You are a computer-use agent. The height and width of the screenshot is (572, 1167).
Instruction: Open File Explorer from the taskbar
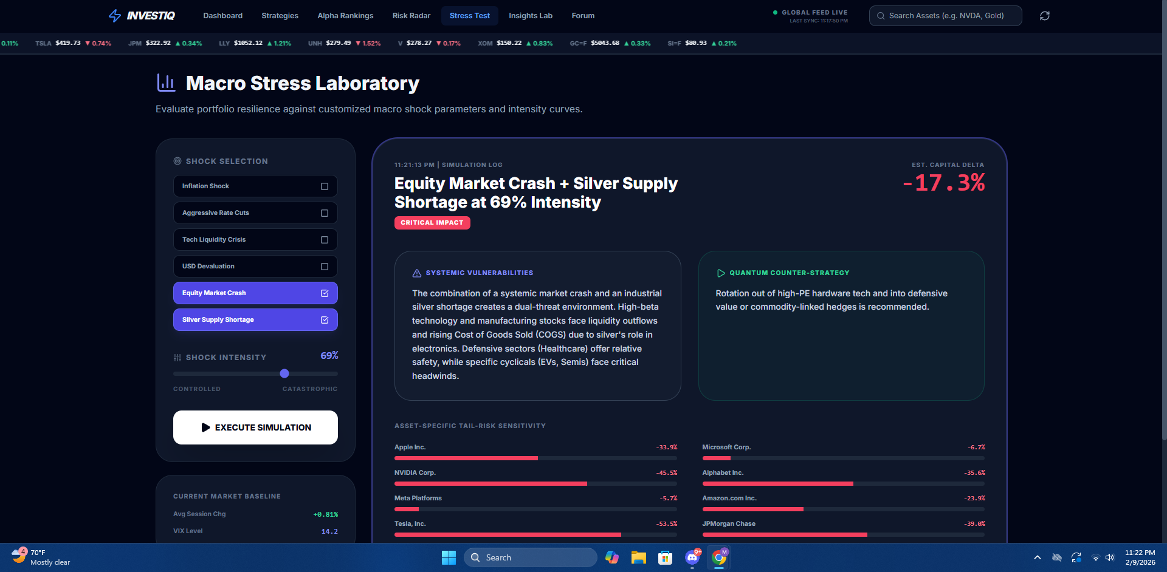click(x=638, y=557)
